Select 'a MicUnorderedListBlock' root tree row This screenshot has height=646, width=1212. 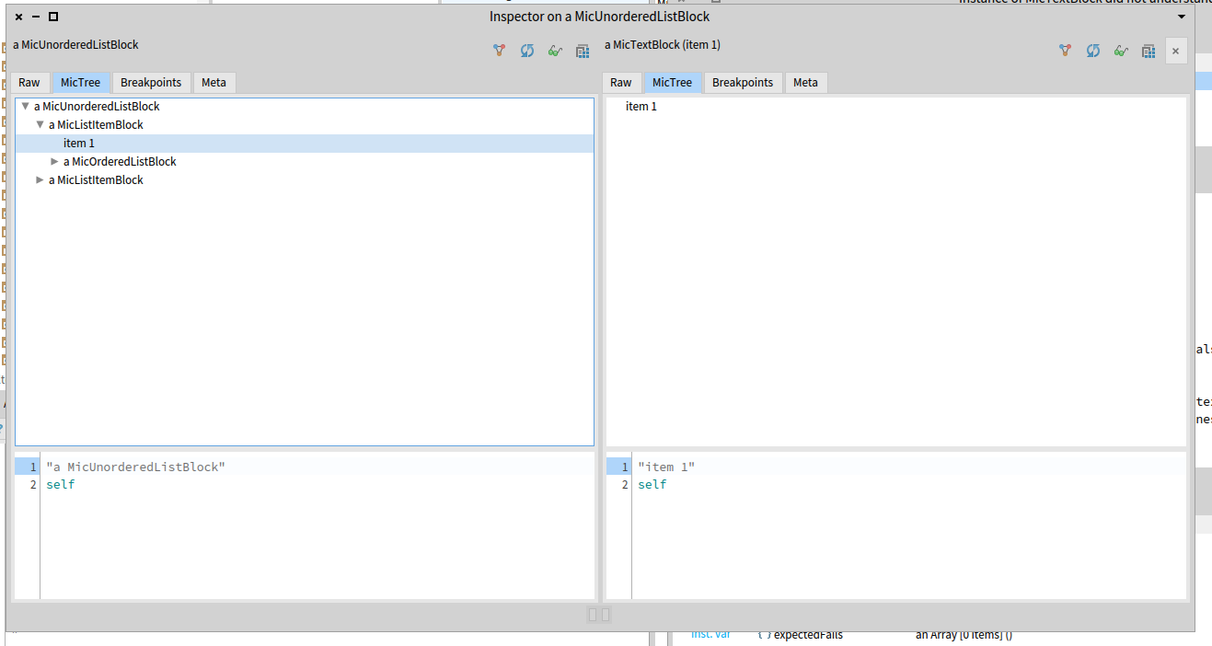tap(304, 107)
